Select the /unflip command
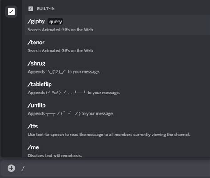Viewport: 210px width, 178px height. (x=117, y=109)
